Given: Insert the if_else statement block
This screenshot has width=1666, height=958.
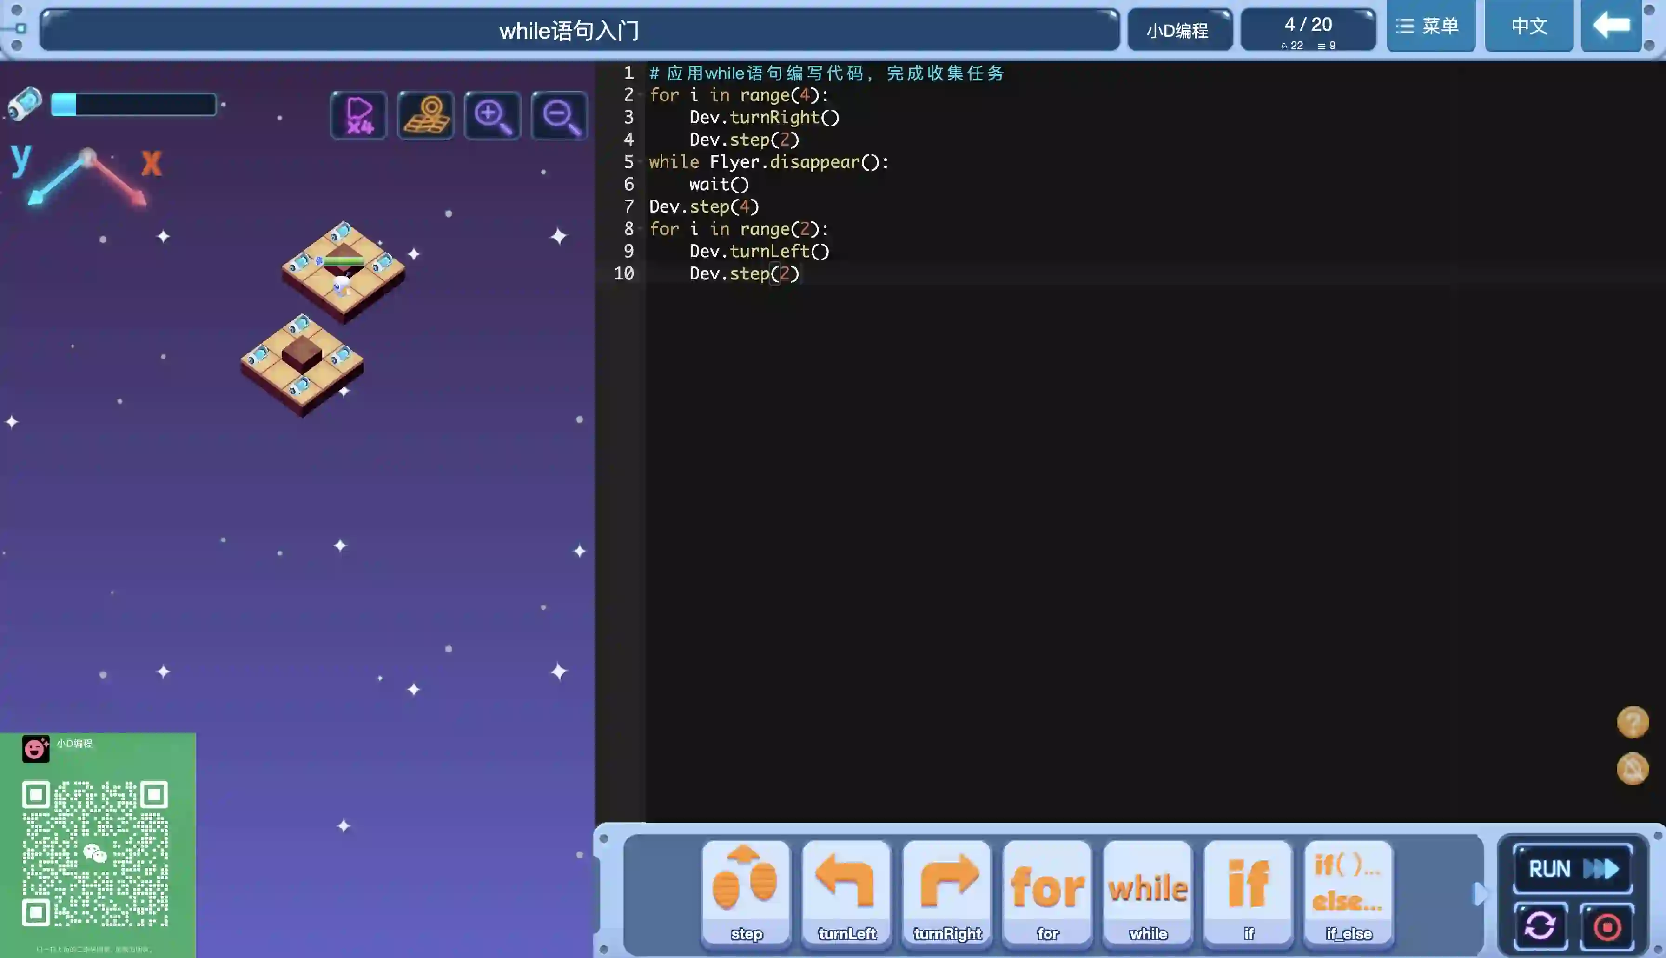Looking at the screenshot, I should tap(1348, 892).
